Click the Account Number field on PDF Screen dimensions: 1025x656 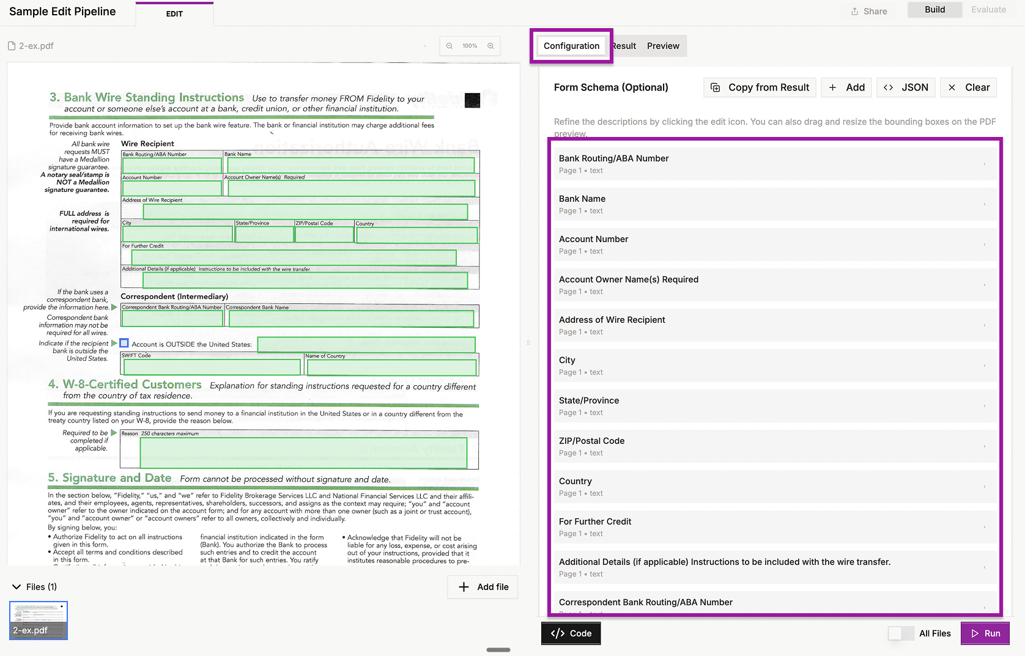172,188
